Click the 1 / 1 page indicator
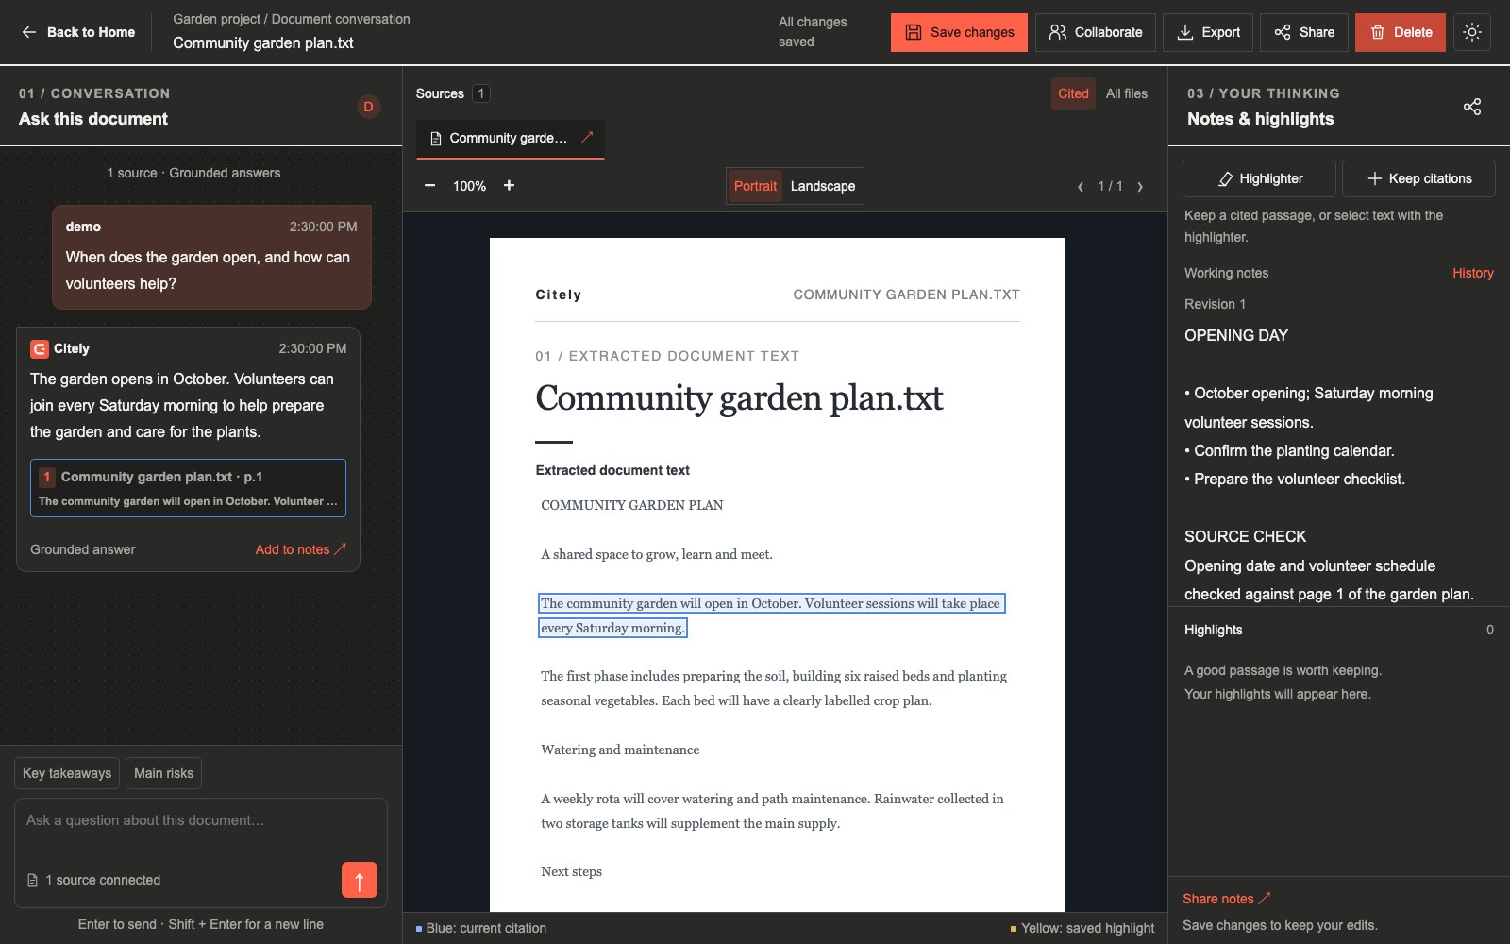 click(1110, 187)
